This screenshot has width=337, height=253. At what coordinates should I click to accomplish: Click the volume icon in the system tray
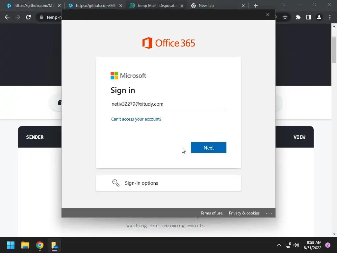296,245
